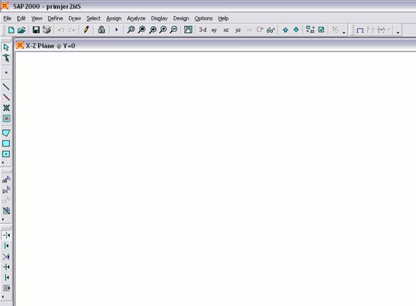This screenshot has width=416, height=306.
Task: Click the rotate 3D view icon
Action: 260,30
